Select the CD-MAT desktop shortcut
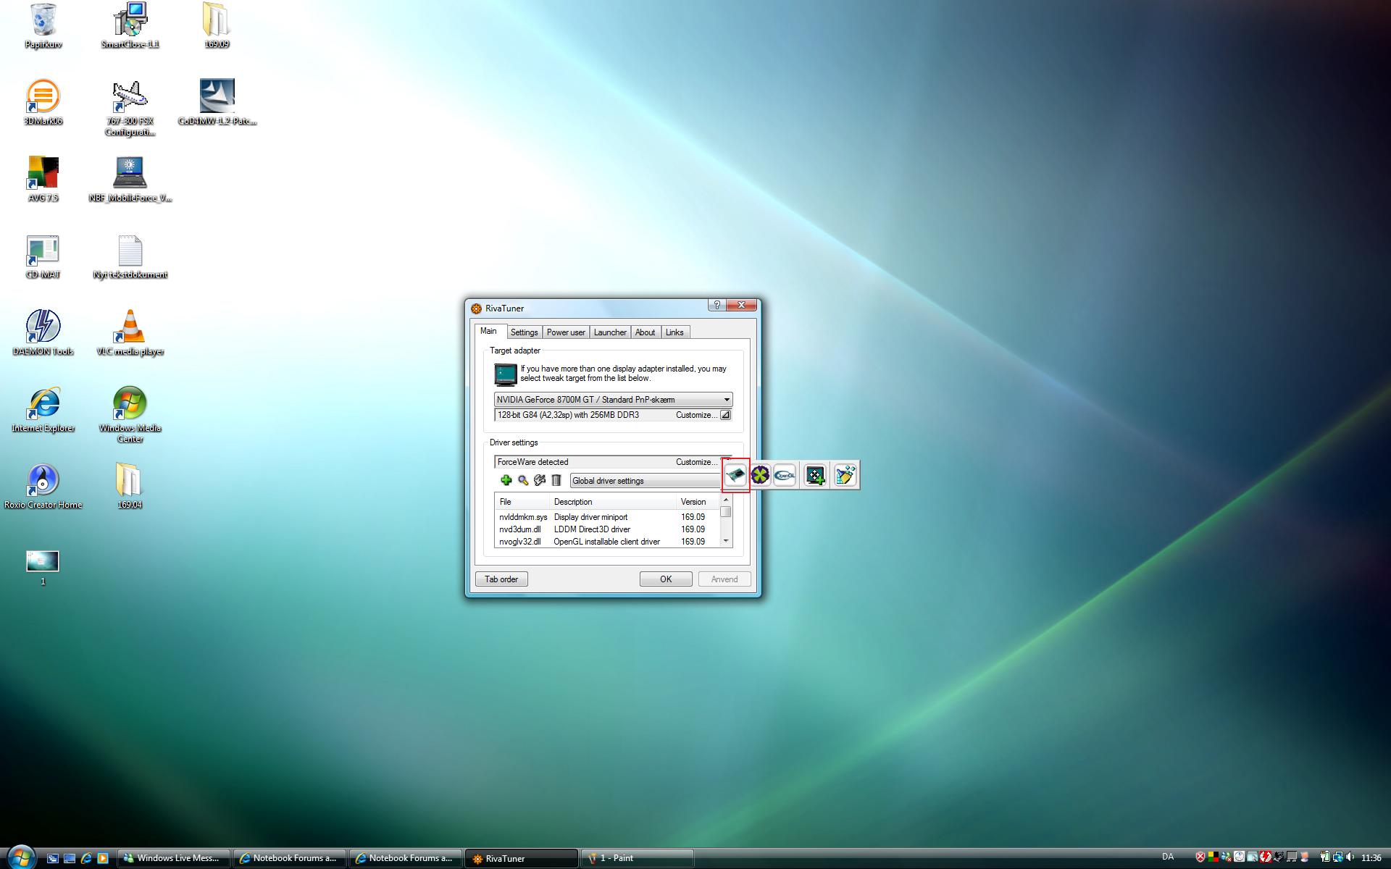Viewport: 1391px width, 869px height. coord(43,256)
